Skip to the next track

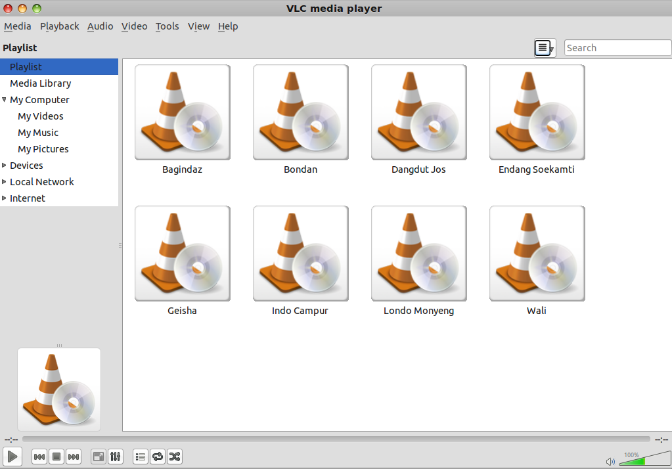pyautogui.click(x=74, y=457)
